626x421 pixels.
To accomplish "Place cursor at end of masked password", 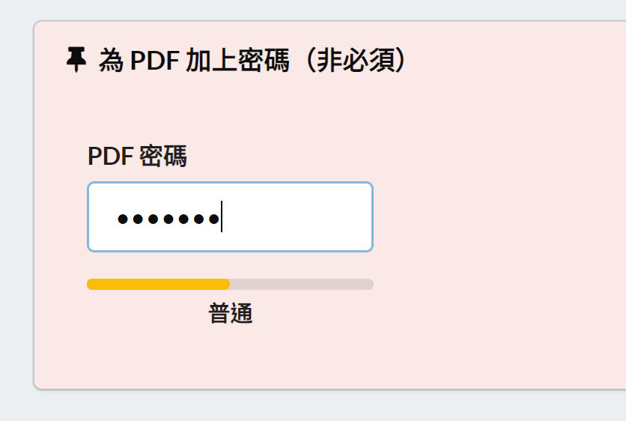I will click(222, 216).
